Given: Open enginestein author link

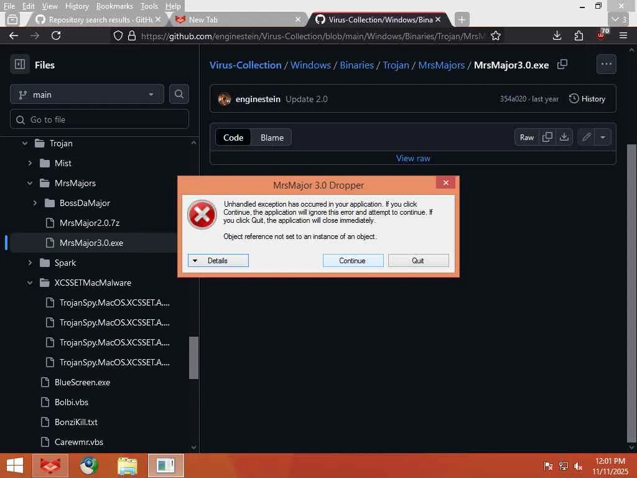Looking at the screenshot, I should click(258, 99).
